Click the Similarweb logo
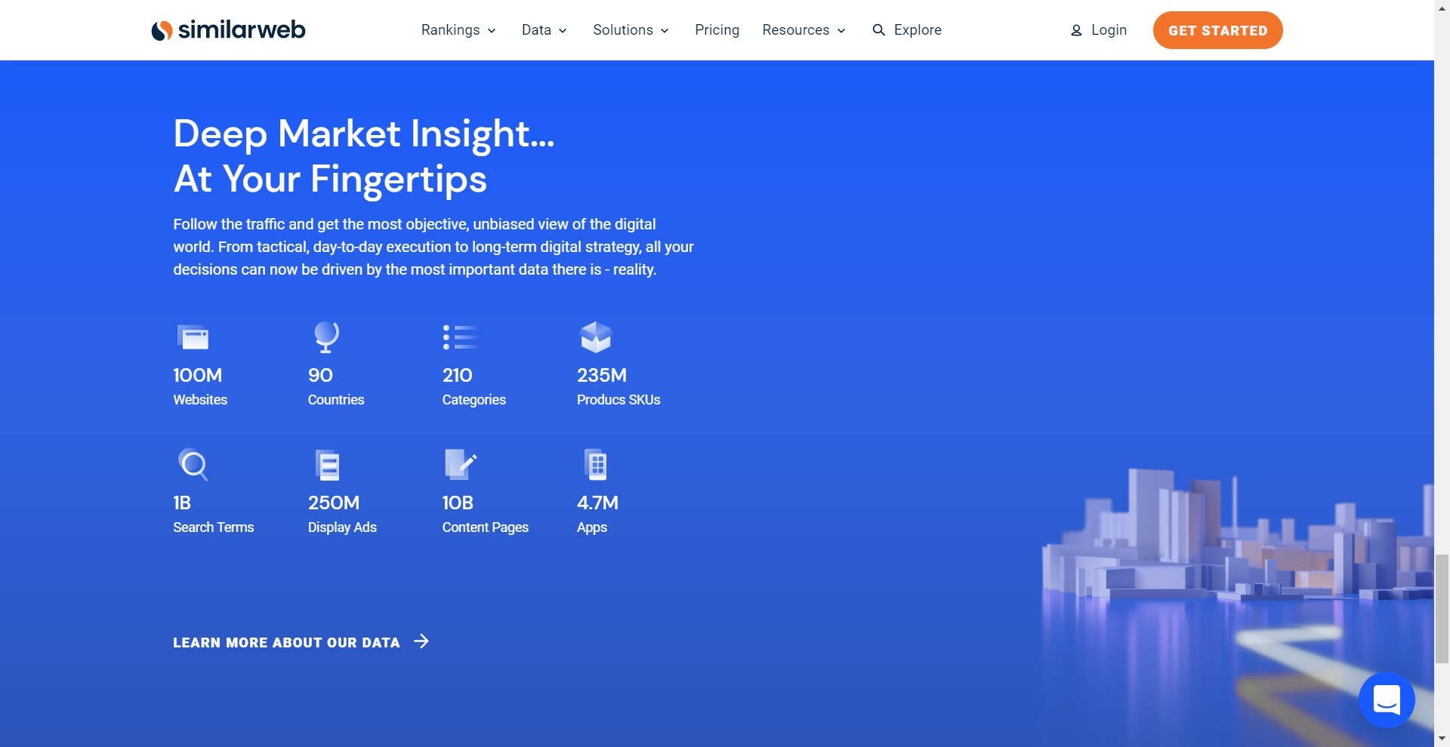The height and width of the screenshot is (747, 1450). (228, 30)
